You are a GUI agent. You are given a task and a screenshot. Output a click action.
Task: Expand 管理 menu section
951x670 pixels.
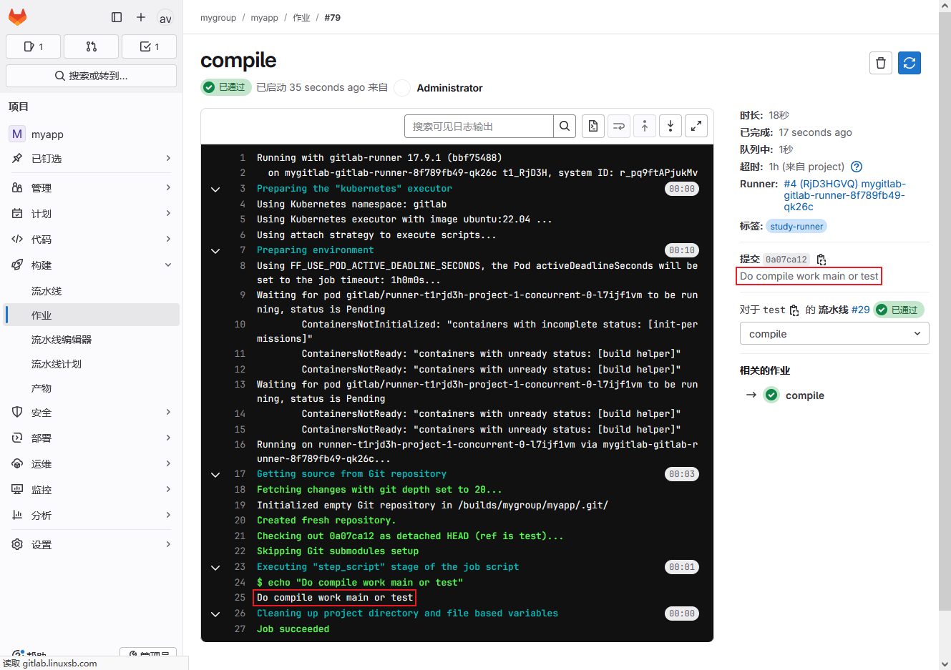click(x=91, y=187)
